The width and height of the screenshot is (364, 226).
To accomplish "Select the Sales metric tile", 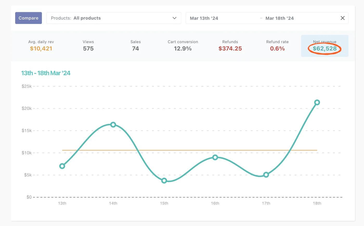I will pyautogui.click(x=135, y=46).
